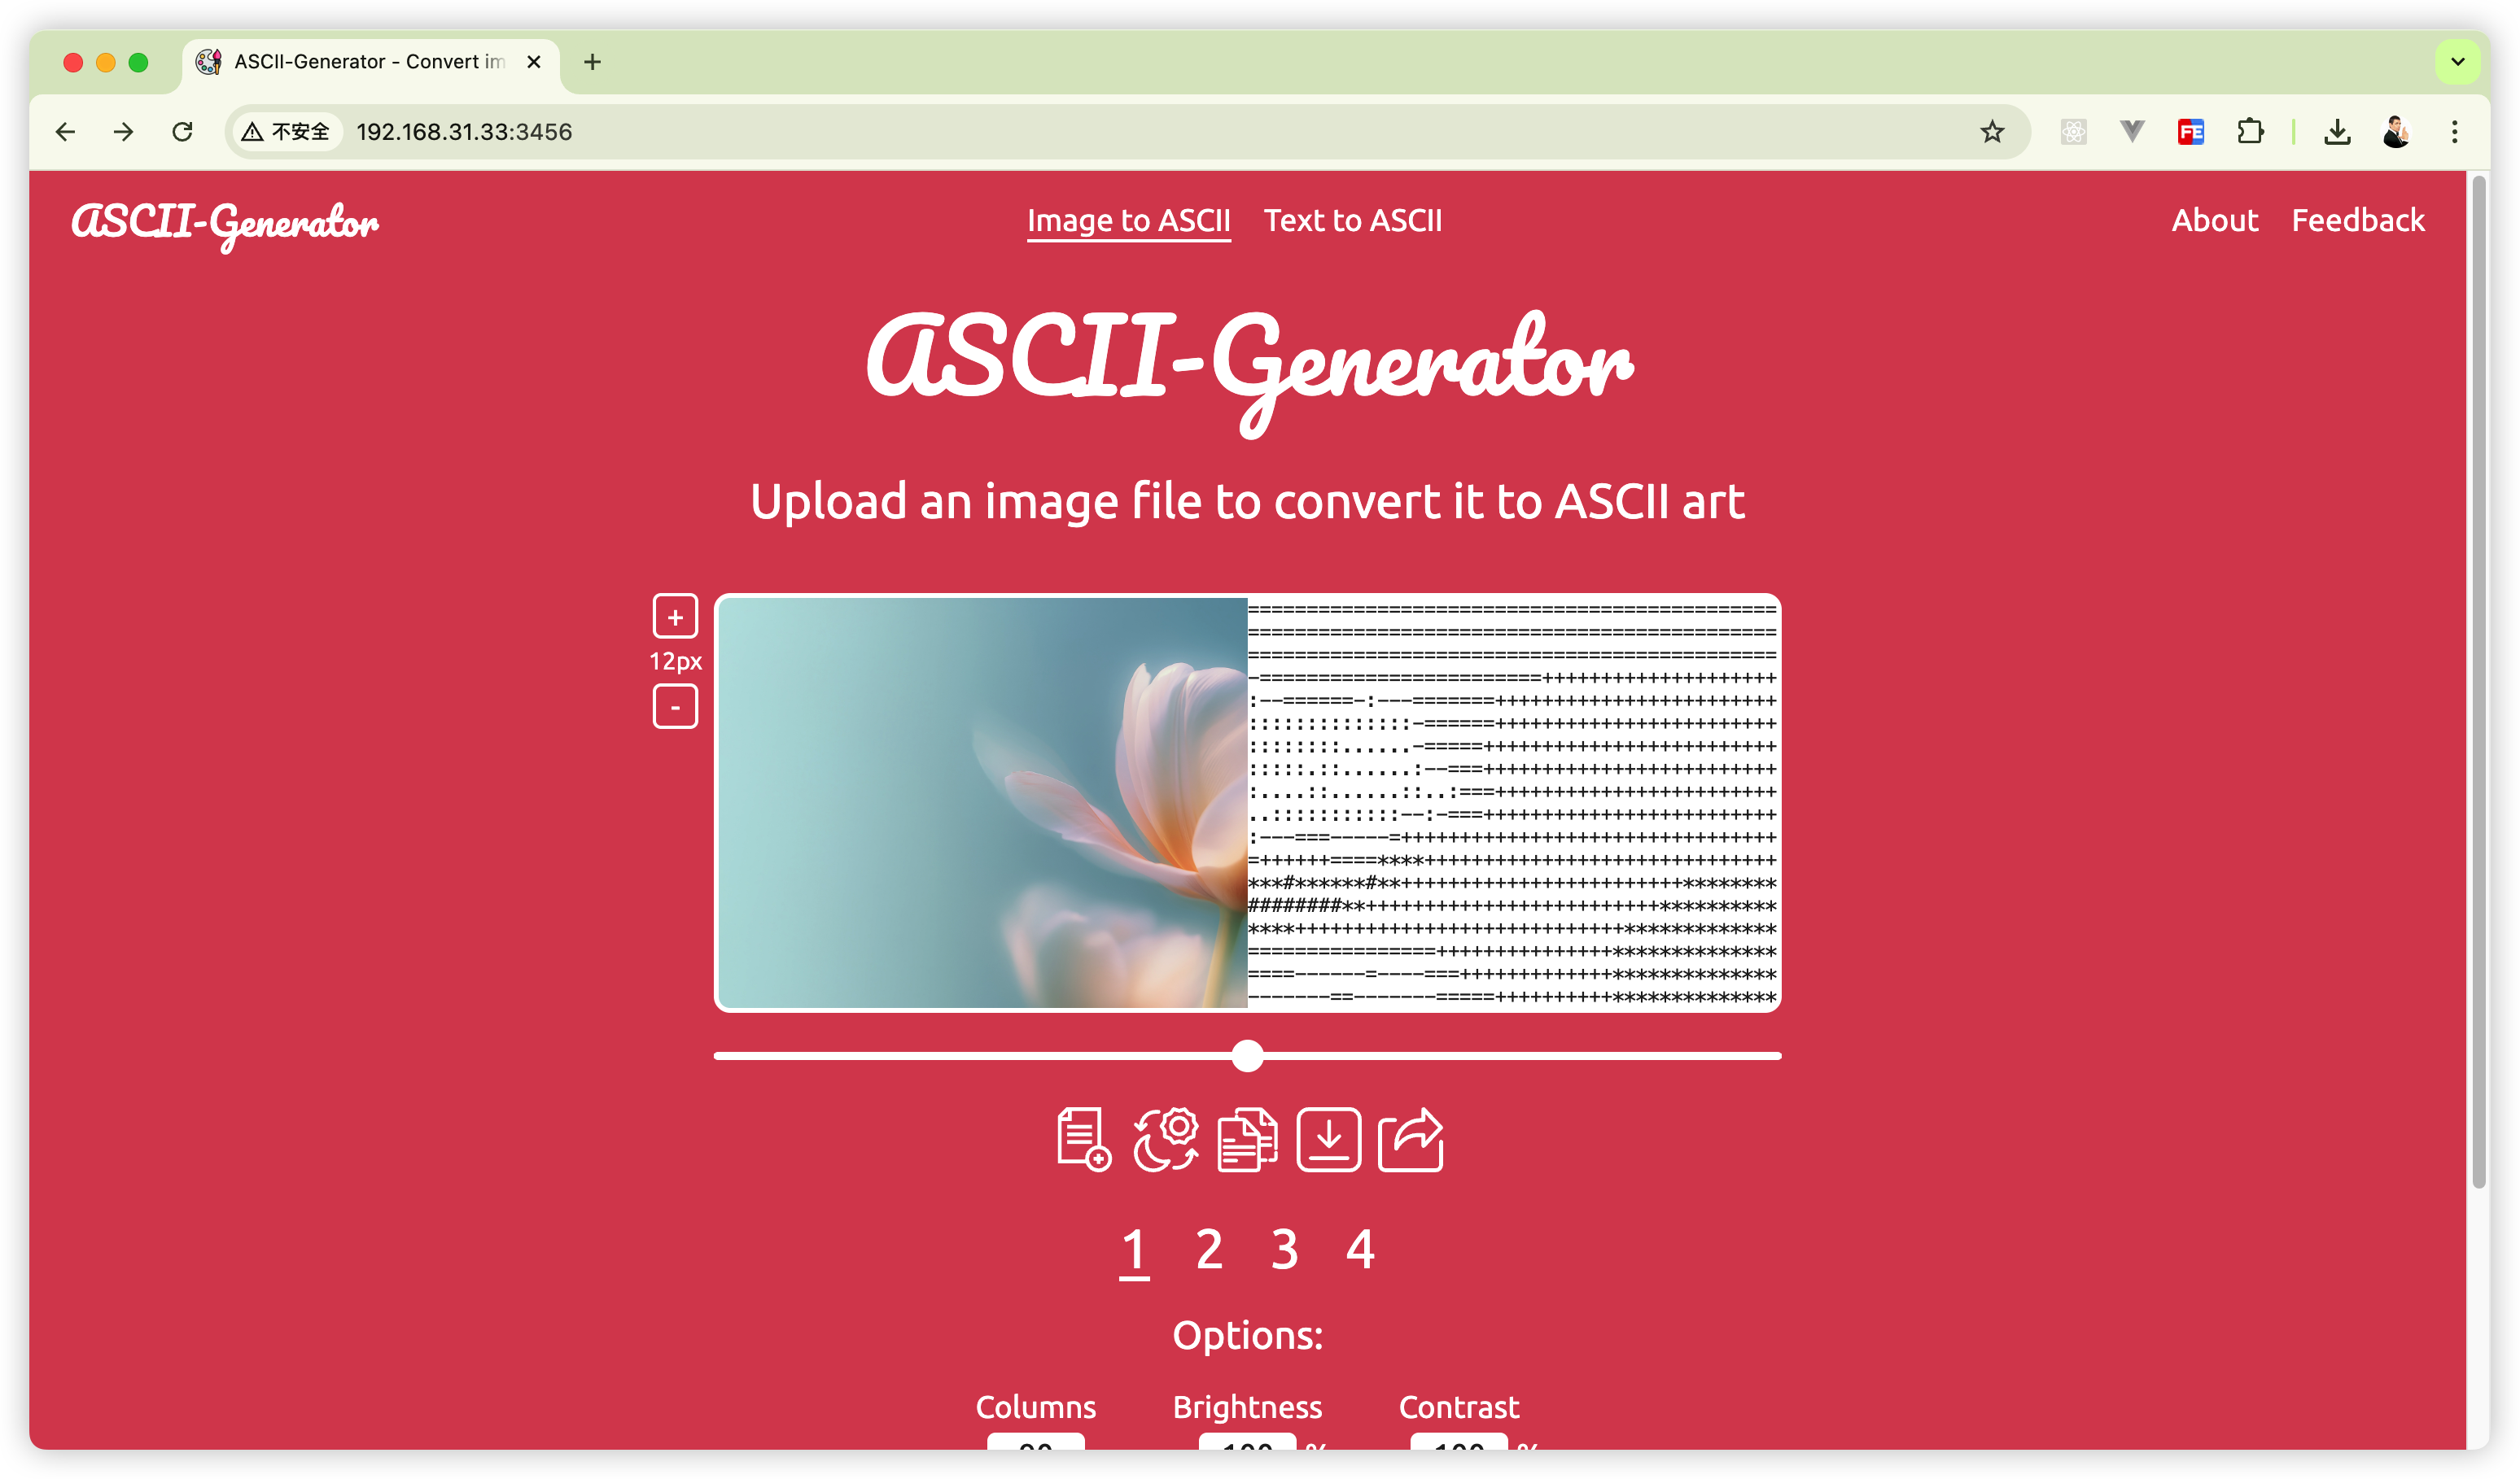Open the About page link
The image size is (2520, 1479).
(2214, 220)
